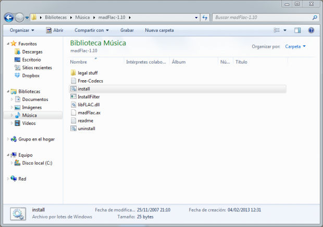Viewport: 323px width, 227px height.
Task: Open the Organizar menu
Action: click(22, 30)
